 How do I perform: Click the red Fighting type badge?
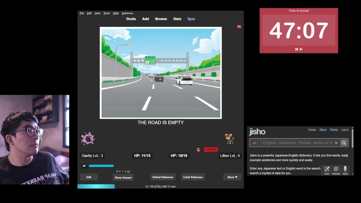pyautogui.click(x=211, y=149)
